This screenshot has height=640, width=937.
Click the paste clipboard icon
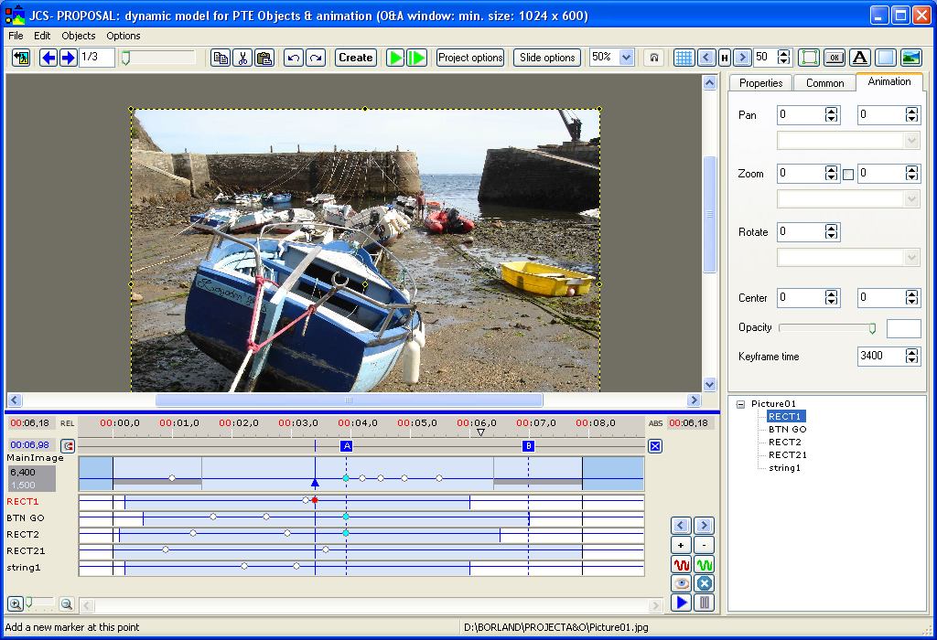264,58
